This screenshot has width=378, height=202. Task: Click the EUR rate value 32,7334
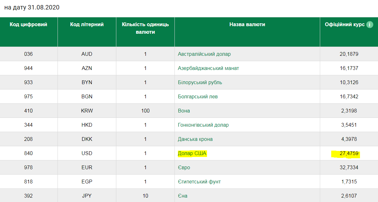tap(349, 167)
